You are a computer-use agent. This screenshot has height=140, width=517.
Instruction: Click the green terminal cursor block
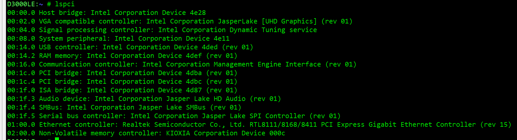pos(57,138)
